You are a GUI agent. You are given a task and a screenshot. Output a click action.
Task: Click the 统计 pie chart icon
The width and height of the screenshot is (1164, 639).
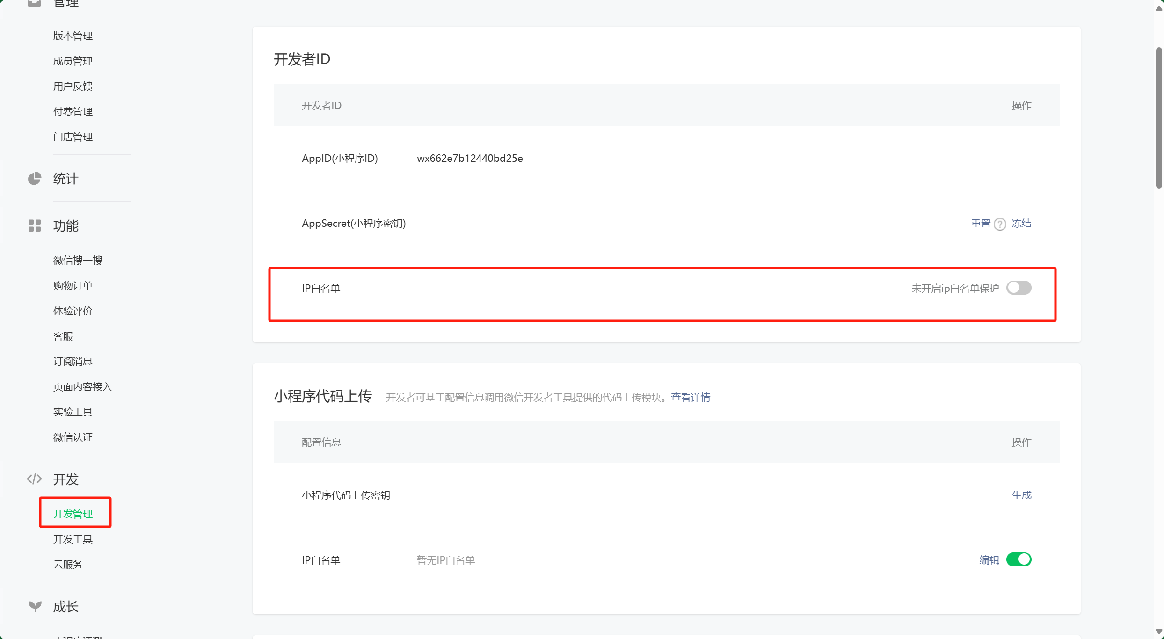(x=35, y=178)
